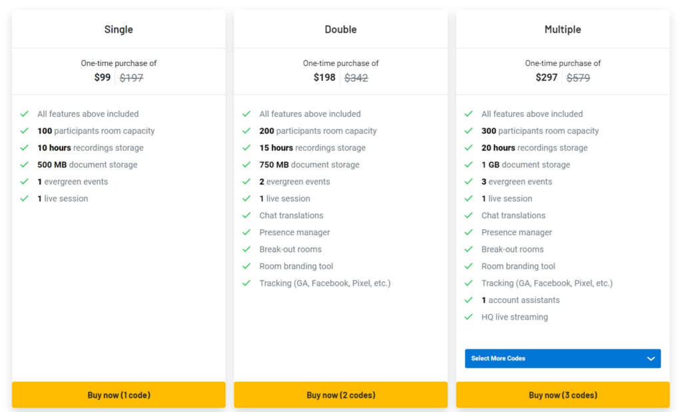Click checkmark next to Double's Break-out rooms
This screenshot has height=412, width=682.
246,250
